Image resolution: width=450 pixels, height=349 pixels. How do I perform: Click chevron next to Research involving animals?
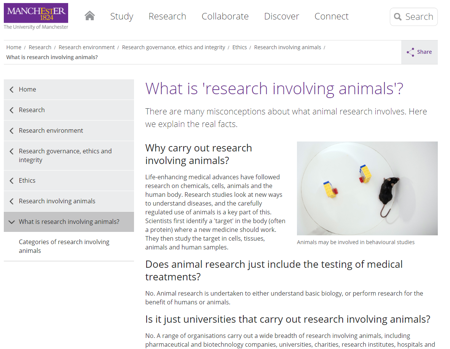click(x=11, y=201)
